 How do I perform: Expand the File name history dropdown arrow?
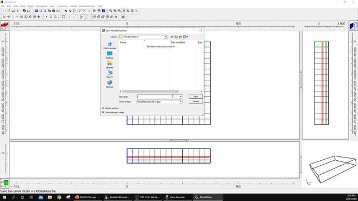pos(180,97)
